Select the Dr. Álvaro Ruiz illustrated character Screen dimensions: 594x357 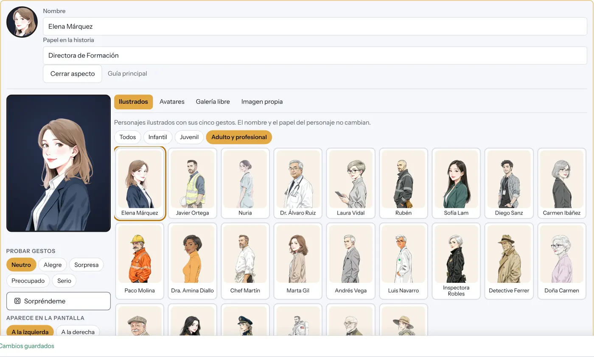pos(298,183)
